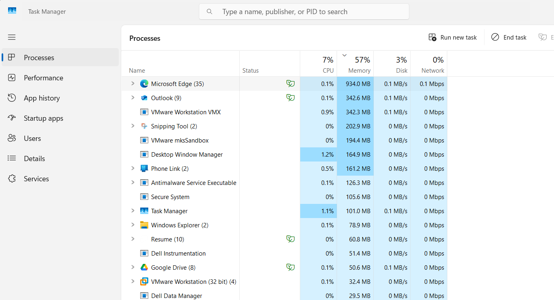The image size is (554, 300).
Task: Click the Windows Explorer folder icon
Action: pos(144,225)
